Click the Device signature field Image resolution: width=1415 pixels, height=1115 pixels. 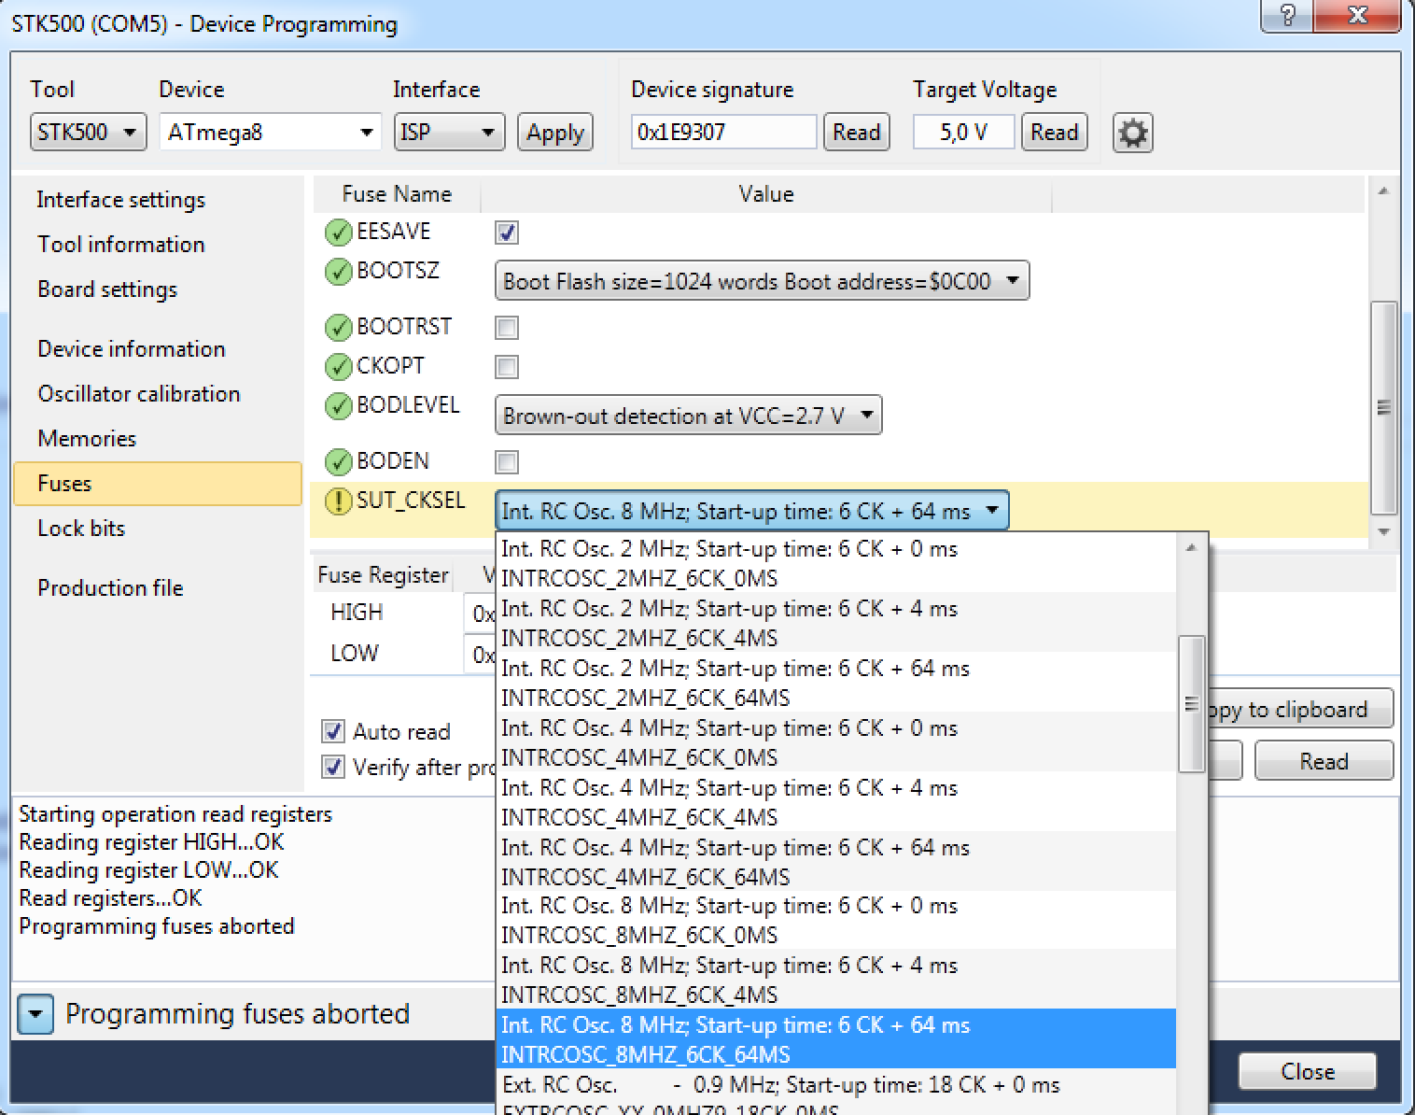tap(723, 133)
